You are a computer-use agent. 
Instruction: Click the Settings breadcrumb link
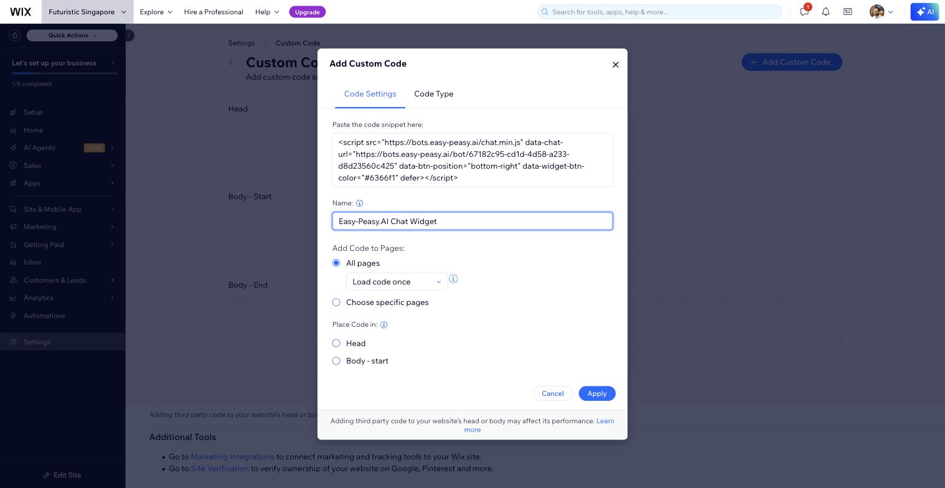(242, 44)
